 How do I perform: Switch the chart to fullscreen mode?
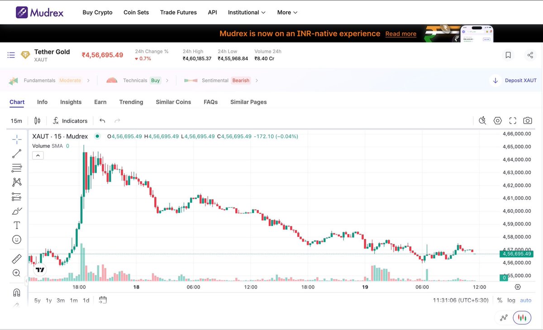[513, 120]
